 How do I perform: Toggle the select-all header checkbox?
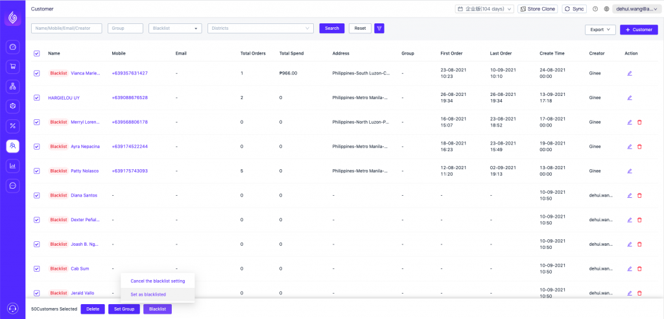click(36, 53)
